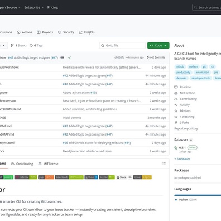Click the book icon next to Readme

176,87
